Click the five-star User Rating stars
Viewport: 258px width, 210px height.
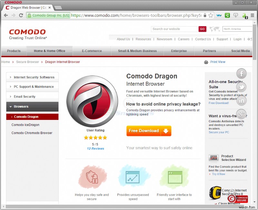(95, 138)
